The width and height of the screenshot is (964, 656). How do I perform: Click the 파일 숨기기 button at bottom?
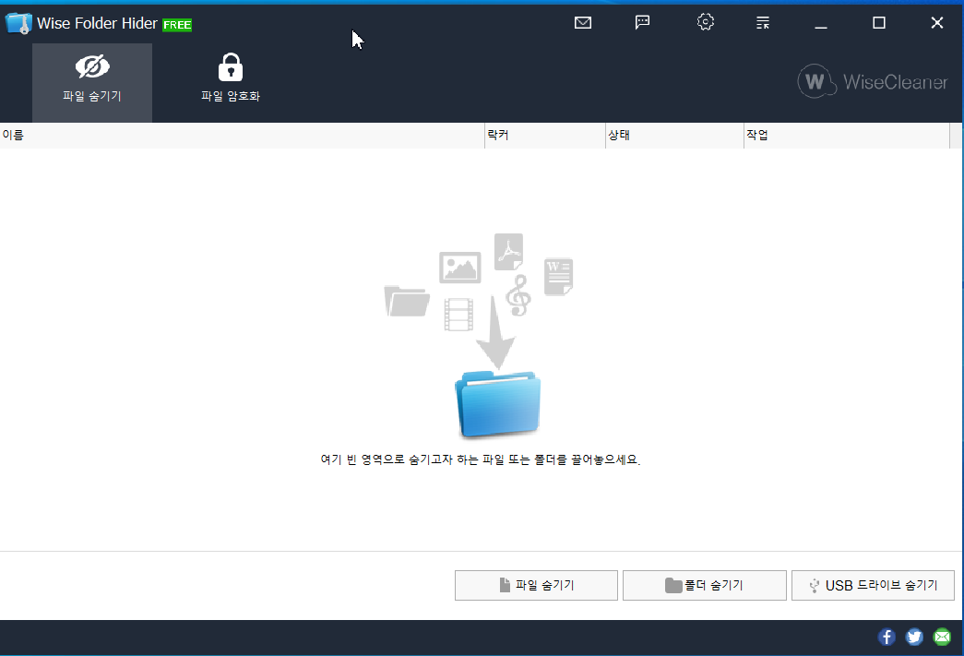[x=536, y=585]
